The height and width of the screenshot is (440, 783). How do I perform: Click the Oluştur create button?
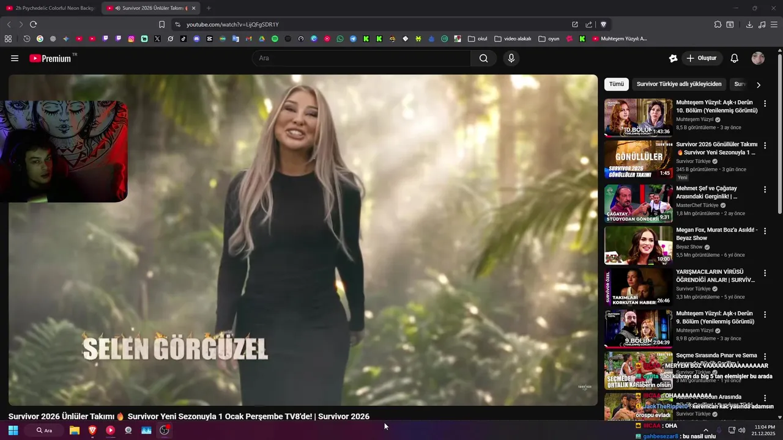pyautogui.click(x=702, y=58)
